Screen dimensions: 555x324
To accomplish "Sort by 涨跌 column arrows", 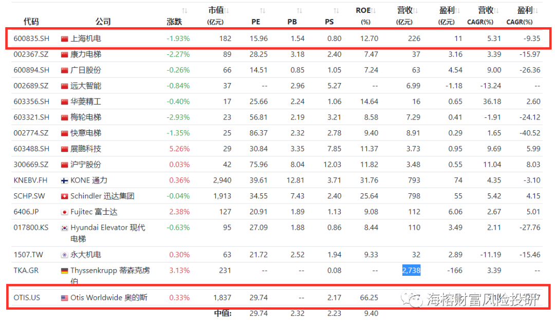I will (184, 11).
